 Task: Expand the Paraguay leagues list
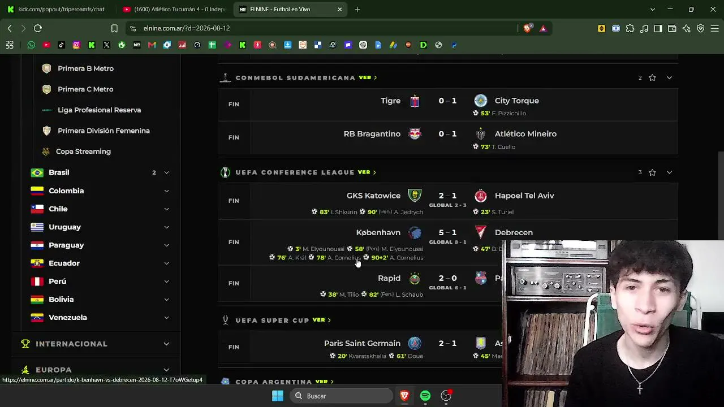tap(166, 245)
